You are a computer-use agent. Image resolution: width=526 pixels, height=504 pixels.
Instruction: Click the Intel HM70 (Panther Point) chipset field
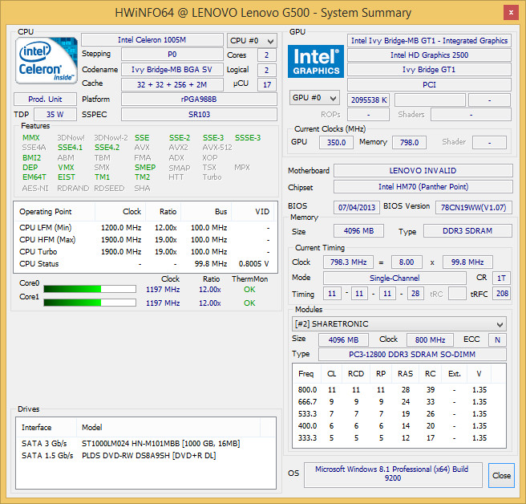tap(423, 187)
